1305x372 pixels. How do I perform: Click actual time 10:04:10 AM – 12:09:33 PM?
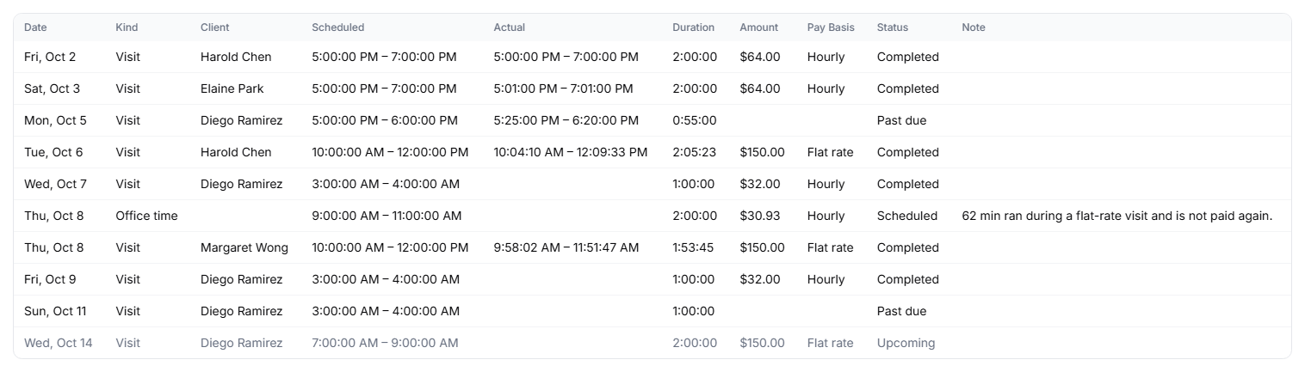point(571,152)
